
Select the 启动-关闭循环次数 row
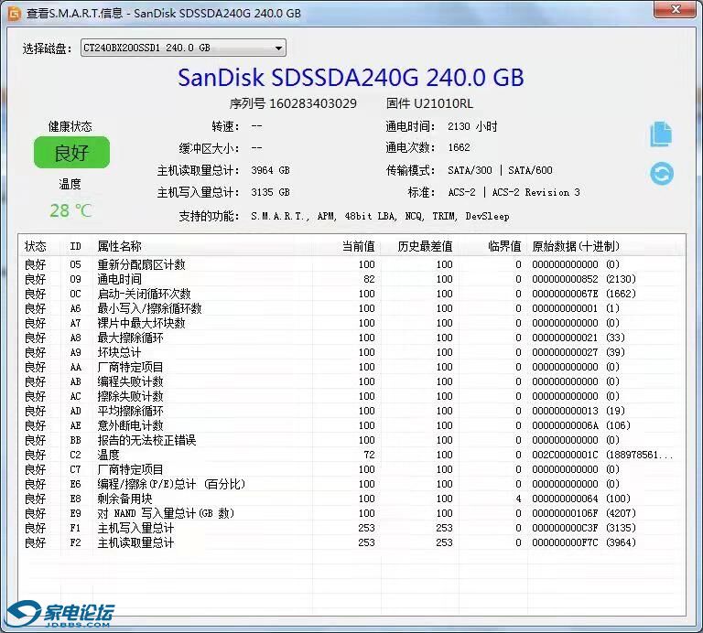click(x=351, y=294)
